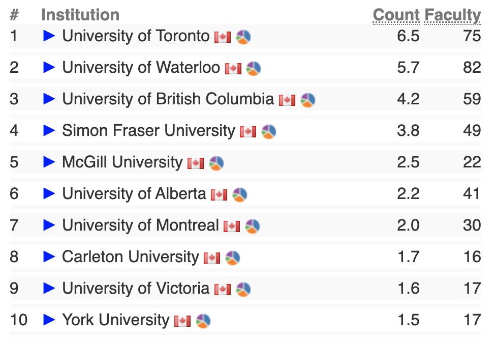Expand York University faculty list

click(x=49, y=320)
